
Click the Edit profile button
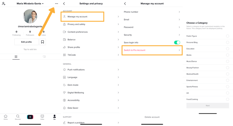point(26,42)
